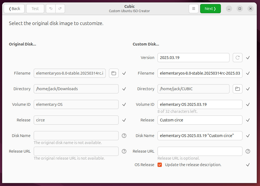Click the original Release URL field

click(x=76, y=151)
